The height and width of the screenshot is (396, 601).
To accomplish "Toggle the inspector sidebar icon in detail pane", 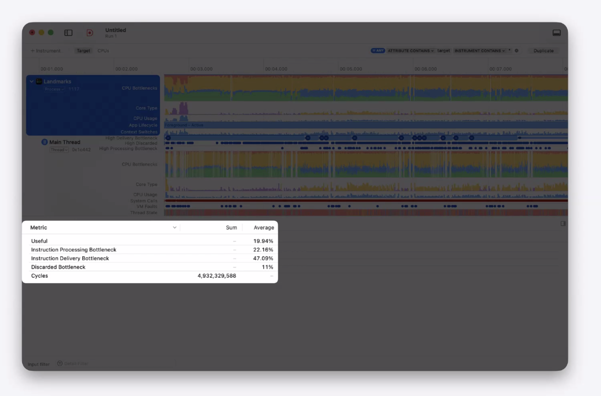I will 563,224.
